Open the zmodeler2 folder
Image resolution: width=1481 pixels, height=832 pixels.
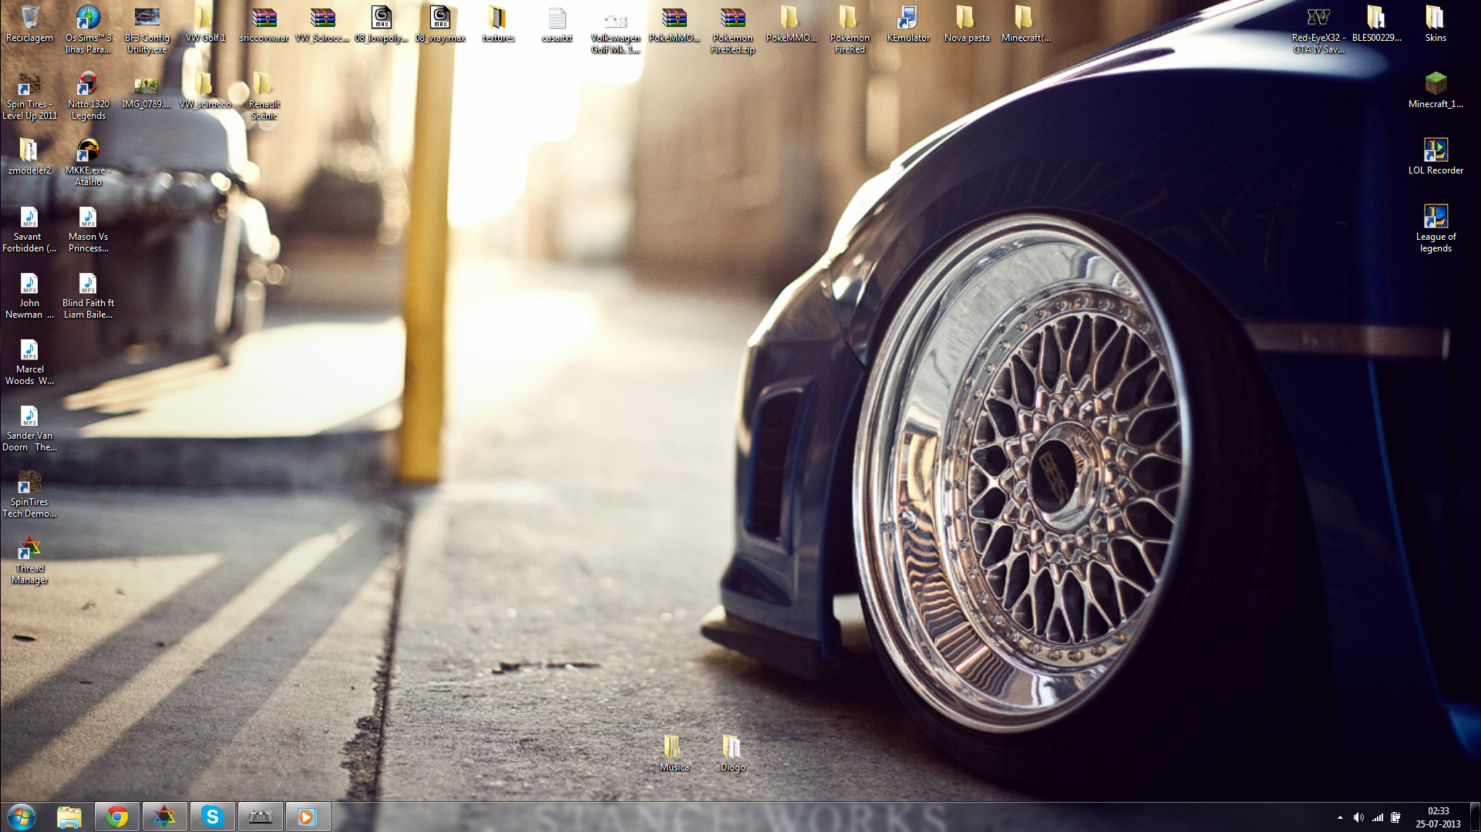[x=29, y=157]
